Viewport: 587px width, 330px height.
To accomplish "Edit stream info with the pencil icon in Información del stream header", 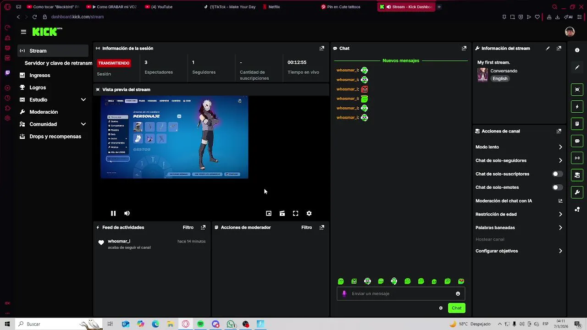I will pos(548,48).
